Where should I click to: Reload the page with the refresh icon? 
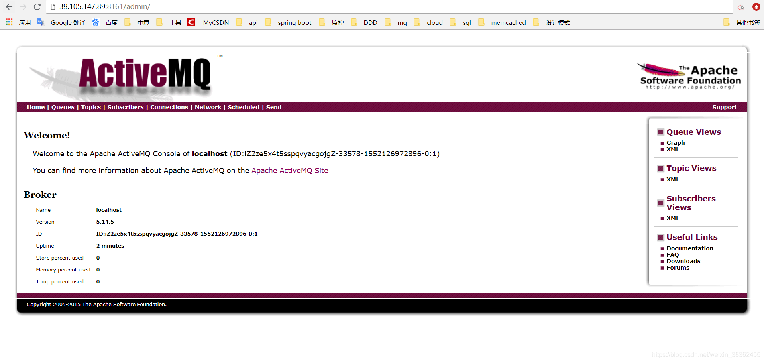click(37, 7)
